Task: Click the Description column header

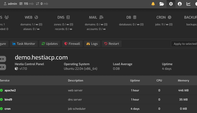Action: [x=76, y=81]
